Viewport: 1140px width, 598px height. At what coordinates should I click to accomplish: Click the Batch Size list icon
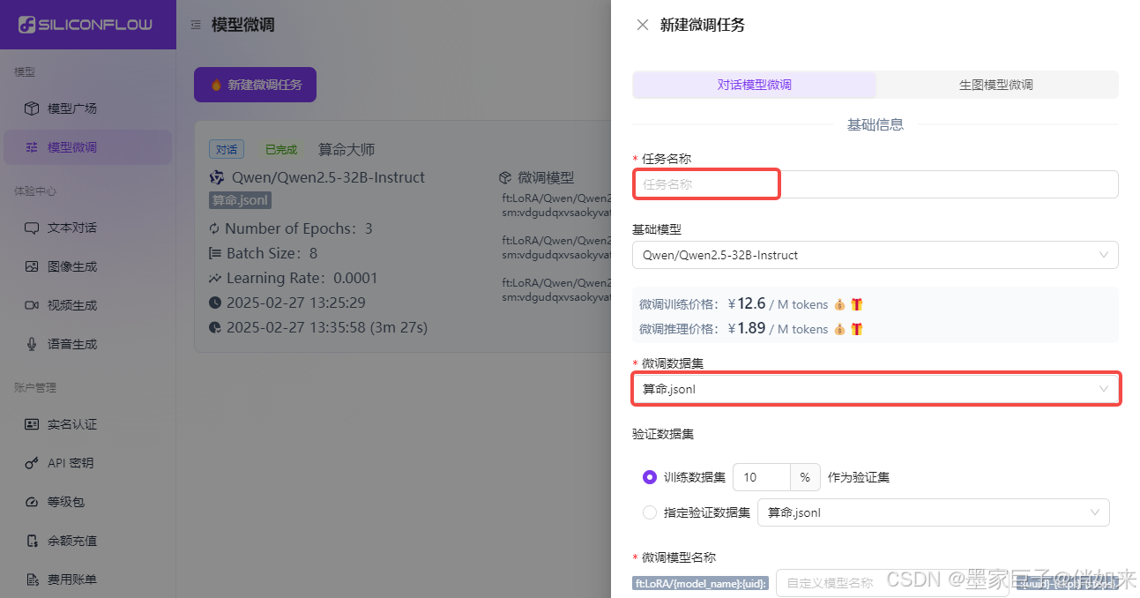[215, 253]
